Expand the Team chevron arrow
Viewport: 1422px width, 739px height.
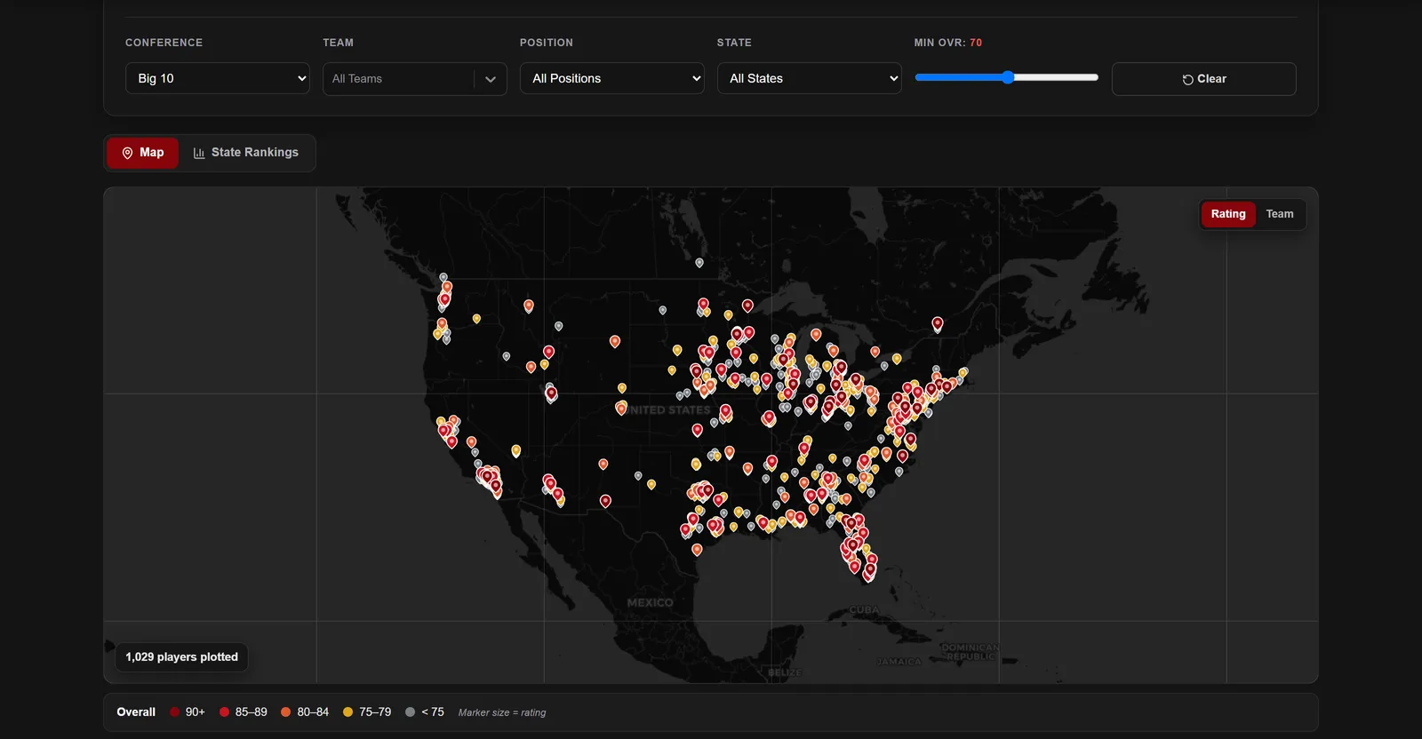(x=491, y=79)
